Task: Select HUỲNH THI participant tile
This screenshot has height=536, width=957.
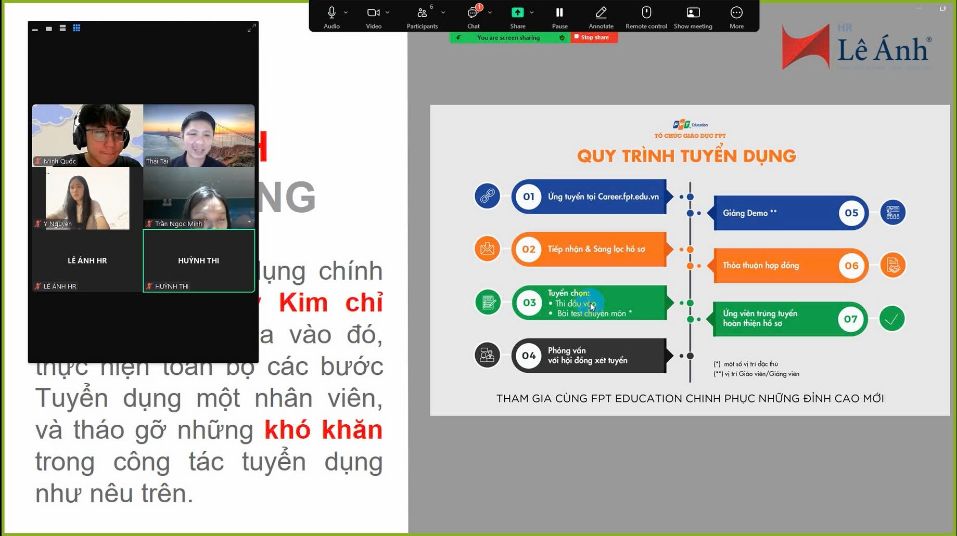Action: point(199,260)
